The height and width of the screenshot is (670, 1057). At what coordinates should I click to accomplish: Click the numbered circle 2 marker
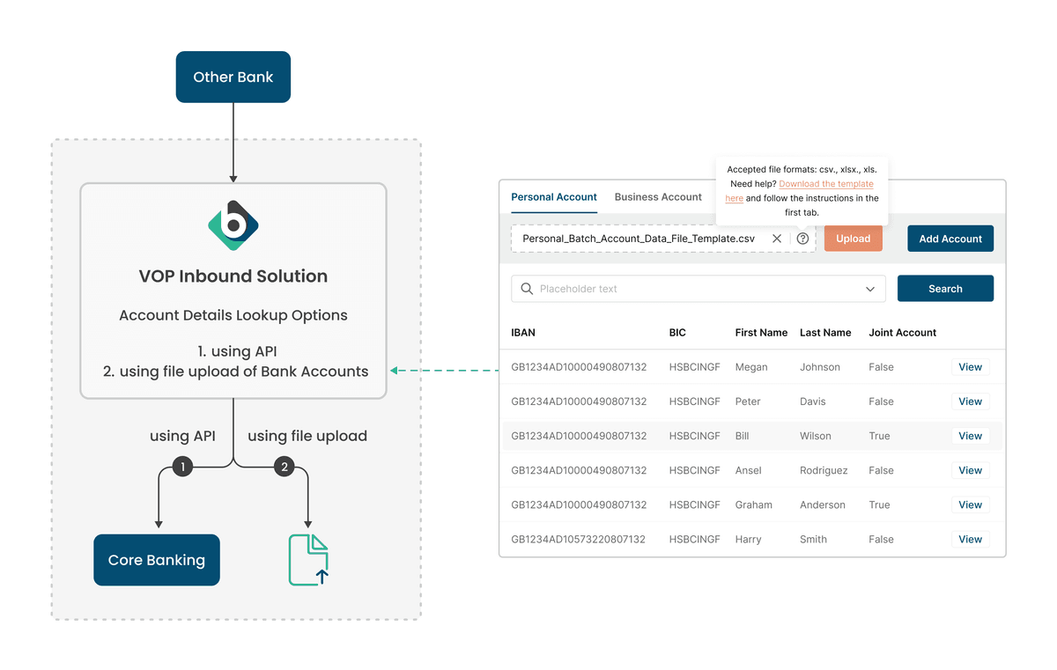click(x=284, y=468)
